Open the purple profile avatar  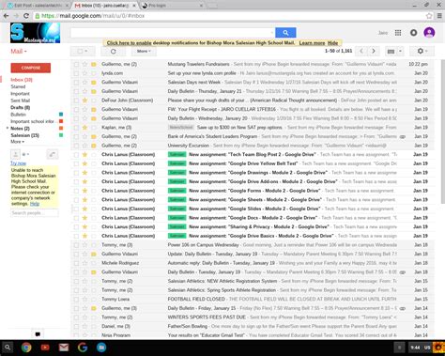[429, 33]
